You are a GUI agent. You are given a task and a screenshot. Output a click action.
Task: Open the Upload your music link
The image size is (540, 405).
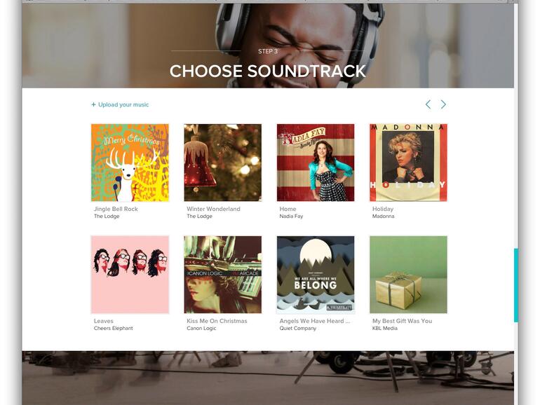[x=120, y=104]
